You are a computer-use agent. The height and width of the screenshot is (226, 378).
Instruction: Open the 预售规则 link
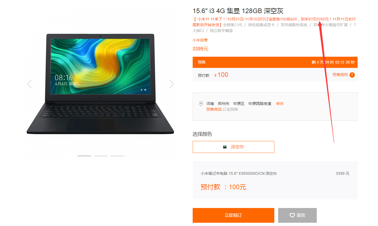[340, 75]
